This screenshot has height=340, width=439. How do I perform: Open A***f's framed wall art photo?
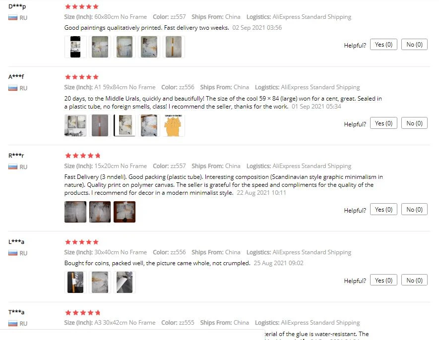coord(75,125)
